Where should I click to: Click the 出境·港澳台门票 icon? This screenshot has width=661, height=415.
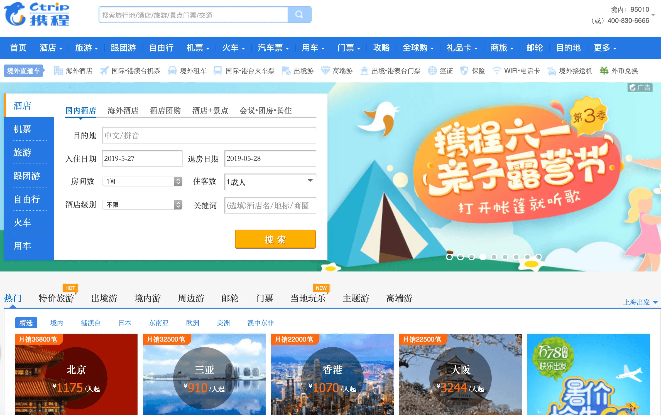point(364,71)
